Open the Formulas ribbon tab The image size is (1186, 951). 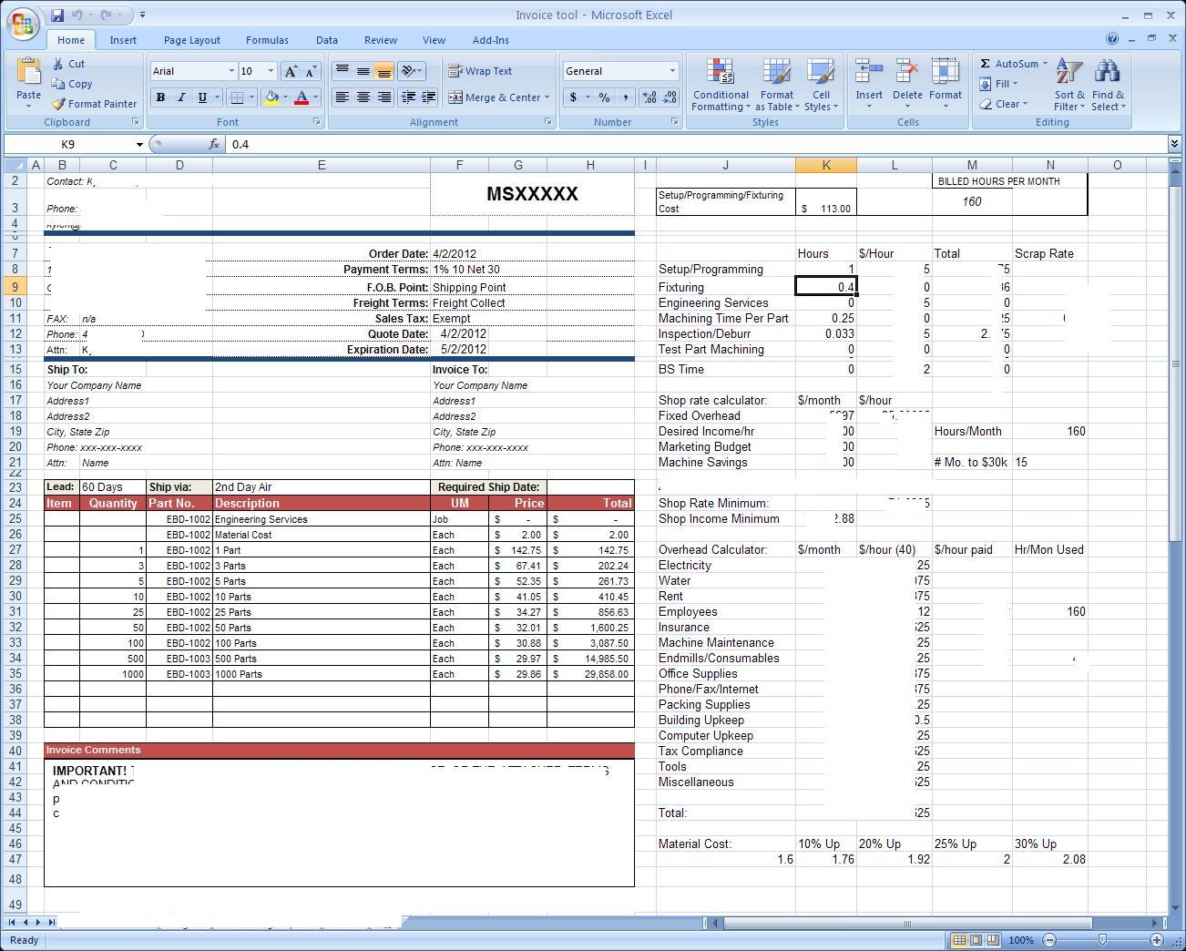pos(267,40)
